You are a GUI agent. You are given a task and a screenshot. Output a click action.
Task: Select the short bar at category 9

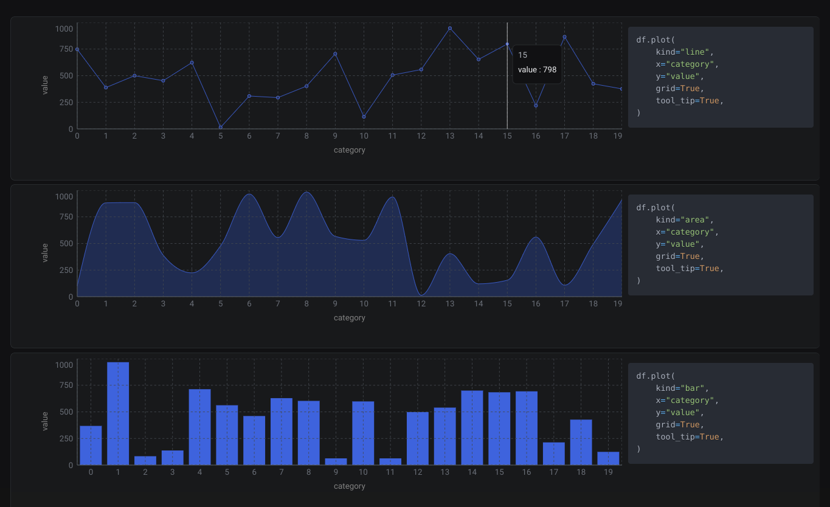tap(336, 461)
